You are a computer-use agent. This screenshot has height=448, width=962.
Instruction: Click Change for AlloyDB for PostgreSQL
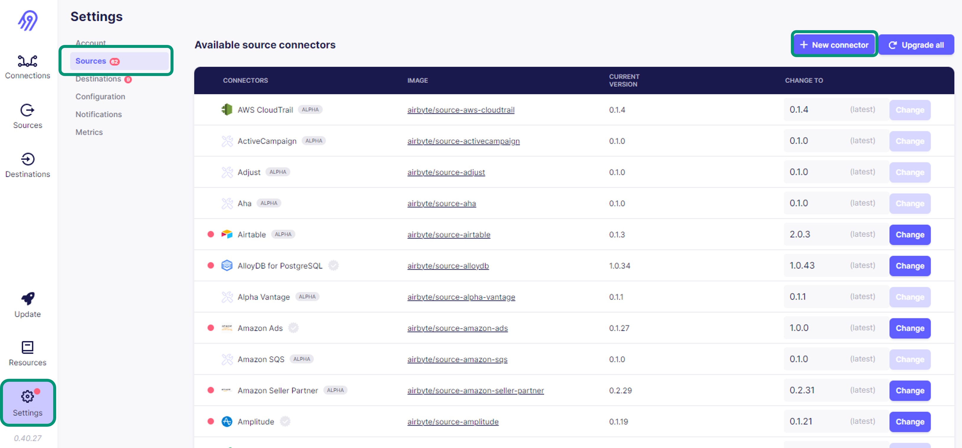(910, 266)
